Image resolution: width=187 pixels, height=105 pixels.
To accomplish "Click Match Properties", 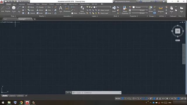I will pyautogui.click(x=125, y=10).
